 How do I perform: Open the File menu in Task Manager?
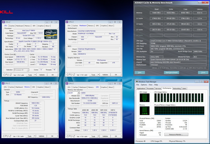click(x=138, y=85)
